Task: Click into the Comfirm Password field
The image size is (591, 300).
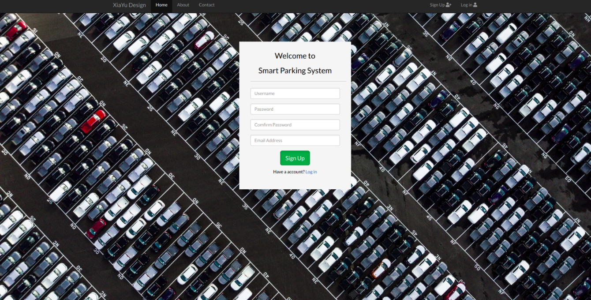Action: point(295,125)
